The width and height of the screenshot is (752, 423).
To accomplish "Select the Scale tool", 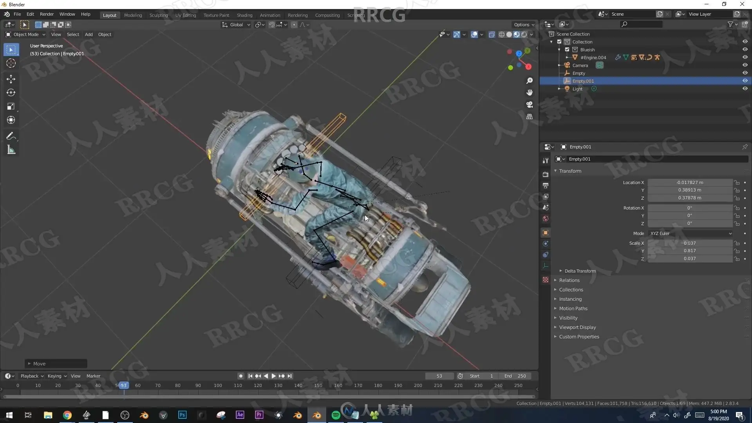I will [x=11, y=106].
